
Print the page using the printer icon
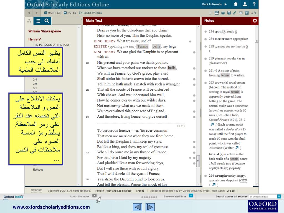223,13
